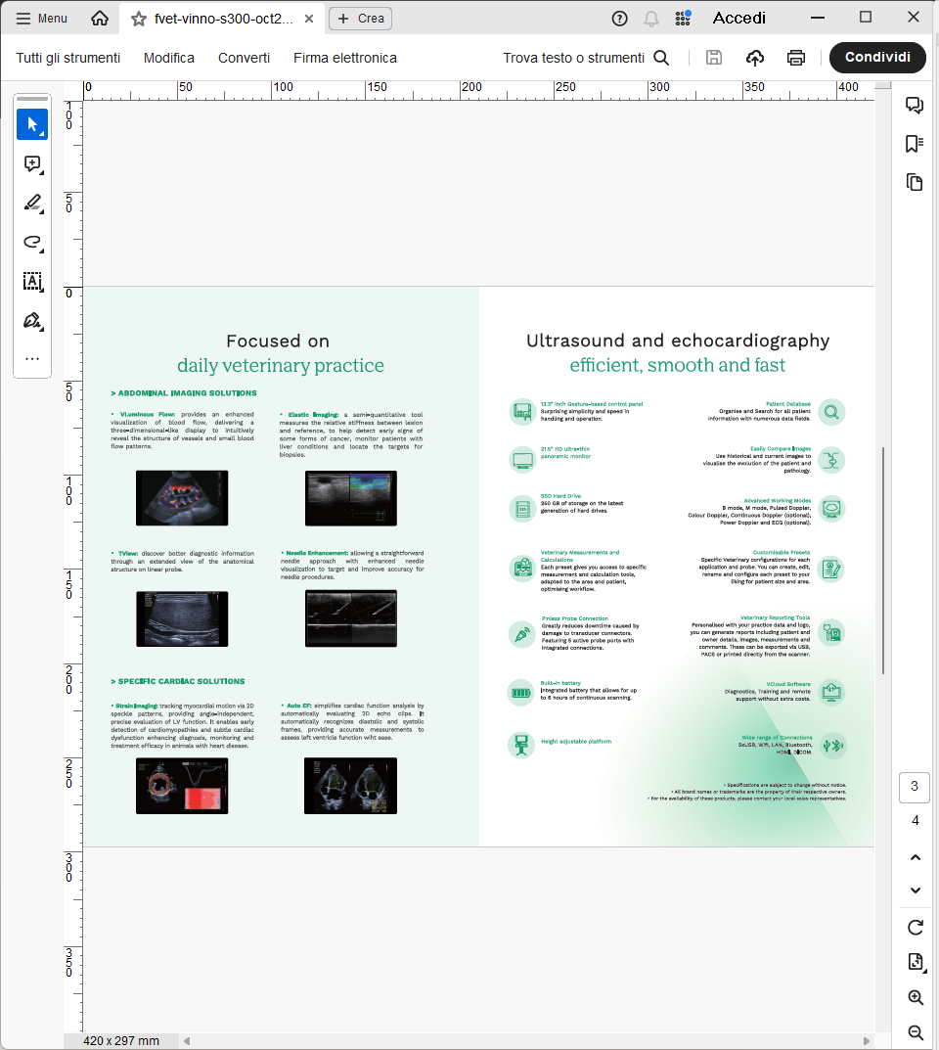Click the SSD Hard Drive icon
Image resolution: width=939 pixels, height=1050 pixels.
tap(522, 510)
